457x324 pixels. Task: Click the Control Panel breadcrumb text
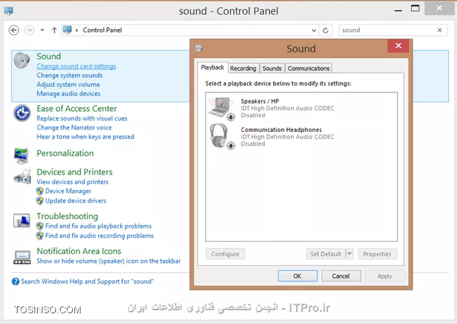point(102,30)
